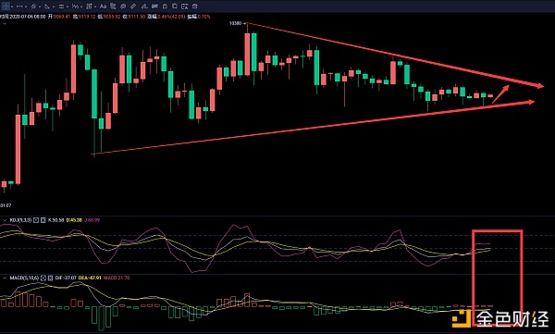
Task: Select the price range line tool
Action: click(x=61, y=6)
